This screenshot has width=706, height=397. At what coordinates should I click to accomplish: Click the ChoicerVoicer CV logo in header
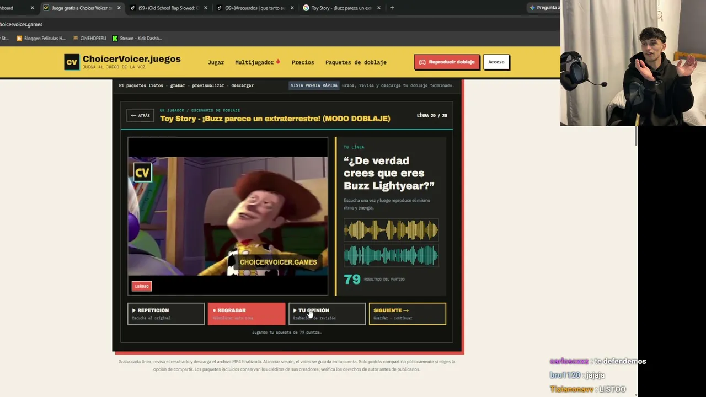coord(72,62)
